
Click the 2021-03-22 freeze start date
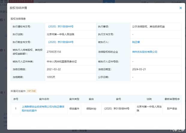pyautogui.click(x=53, y=69)
